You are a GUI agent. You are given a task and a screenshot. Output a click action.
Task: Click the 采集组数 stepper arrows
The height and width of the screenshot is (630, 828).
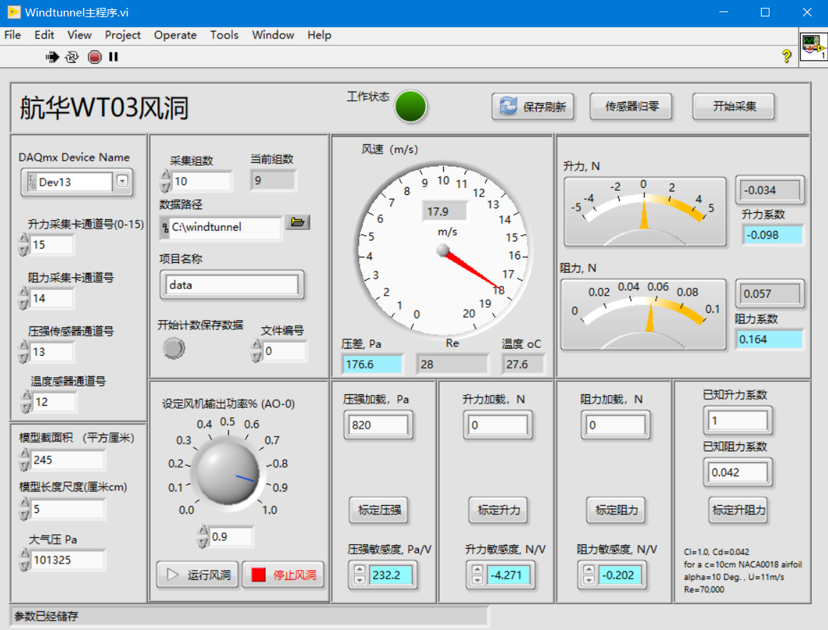point(166,181)
